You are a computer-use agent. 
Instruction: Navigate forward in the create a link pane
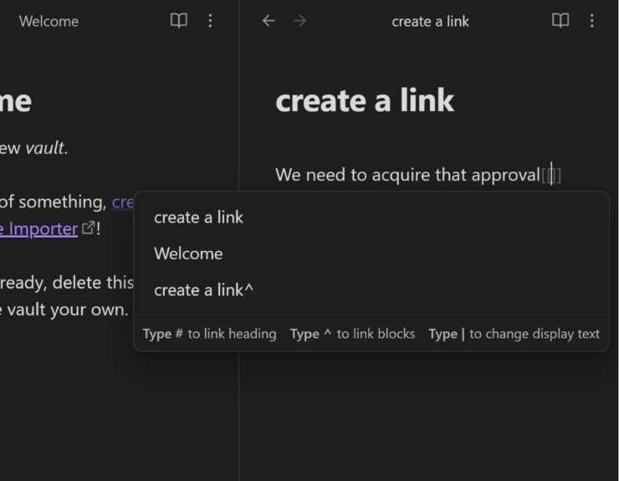(x=299, y=21)
